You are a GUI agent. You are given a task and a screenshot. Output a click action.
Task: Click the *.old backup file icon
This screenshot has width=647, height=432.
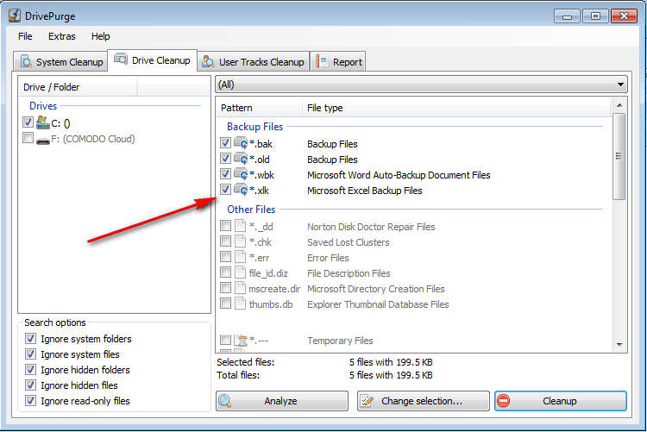(x=241, y=159)
